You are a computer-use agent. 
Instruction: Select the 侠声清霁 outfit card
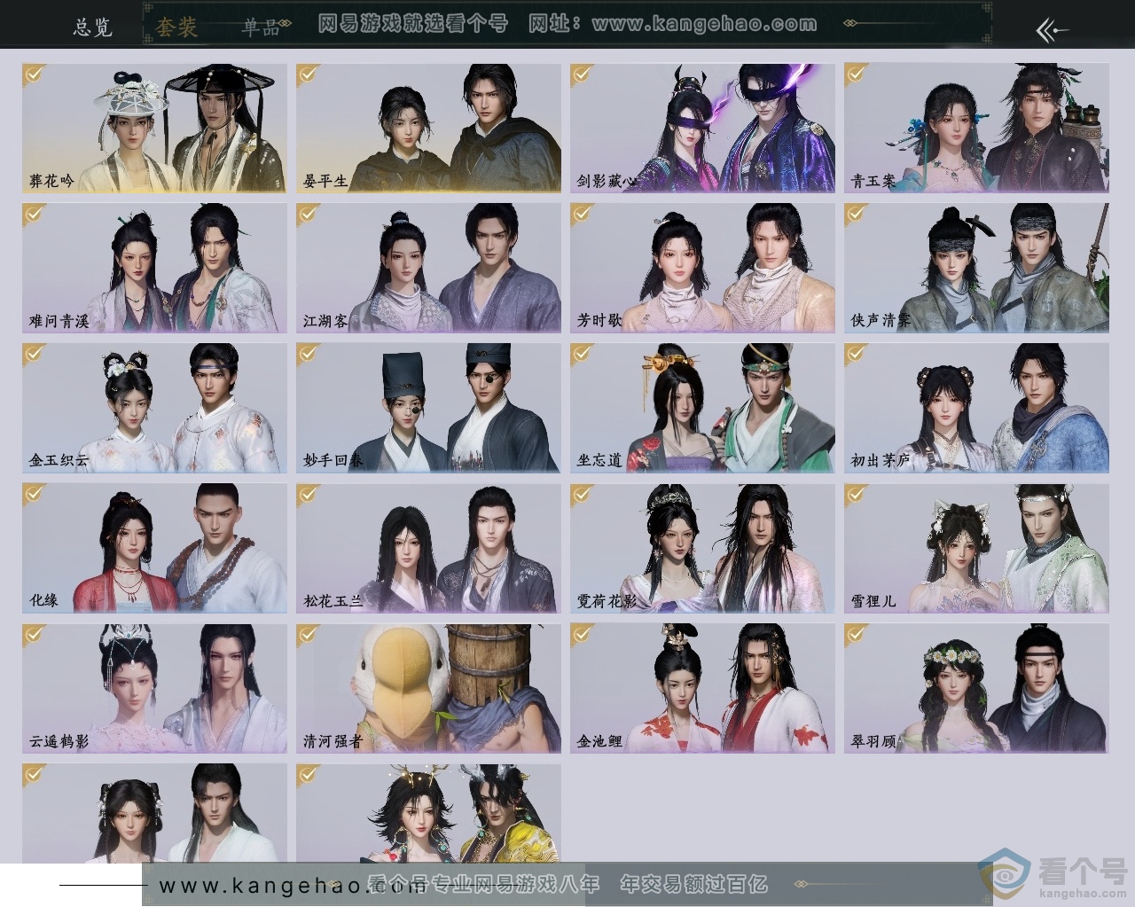(976, 268)
